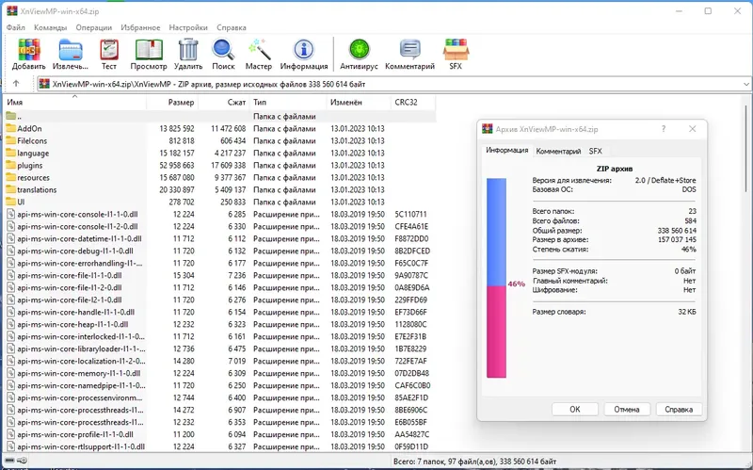Select api-ms-win-core-file-l1-2-0.dll row
The image size is (753, 470).
[x=220, y=287]
